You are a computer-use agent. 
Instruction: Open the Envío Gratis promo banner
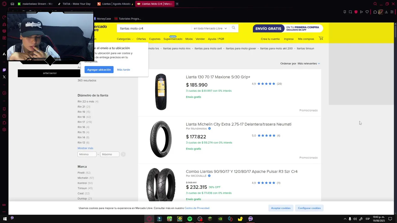[288, 28]
